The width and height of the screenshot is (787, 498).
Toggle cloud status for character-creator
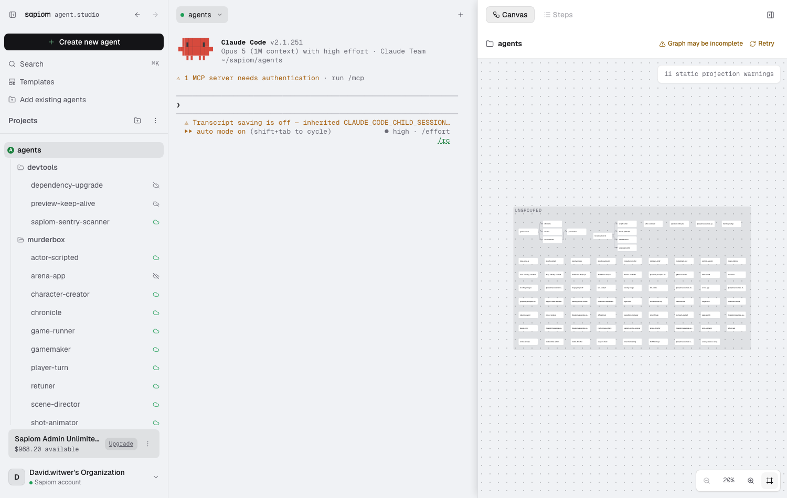pos(156,295)
